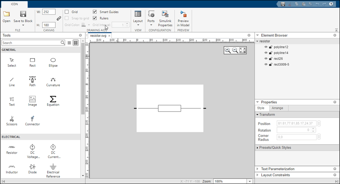Fit canvas to view
The image size is (340, 184).
point(242,50)
